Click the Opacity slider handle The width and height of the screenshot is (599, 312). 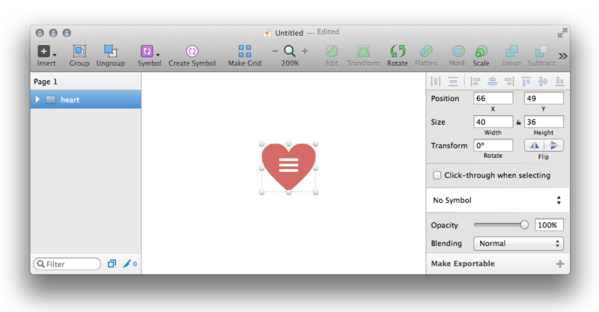click(x=524, y=225)
